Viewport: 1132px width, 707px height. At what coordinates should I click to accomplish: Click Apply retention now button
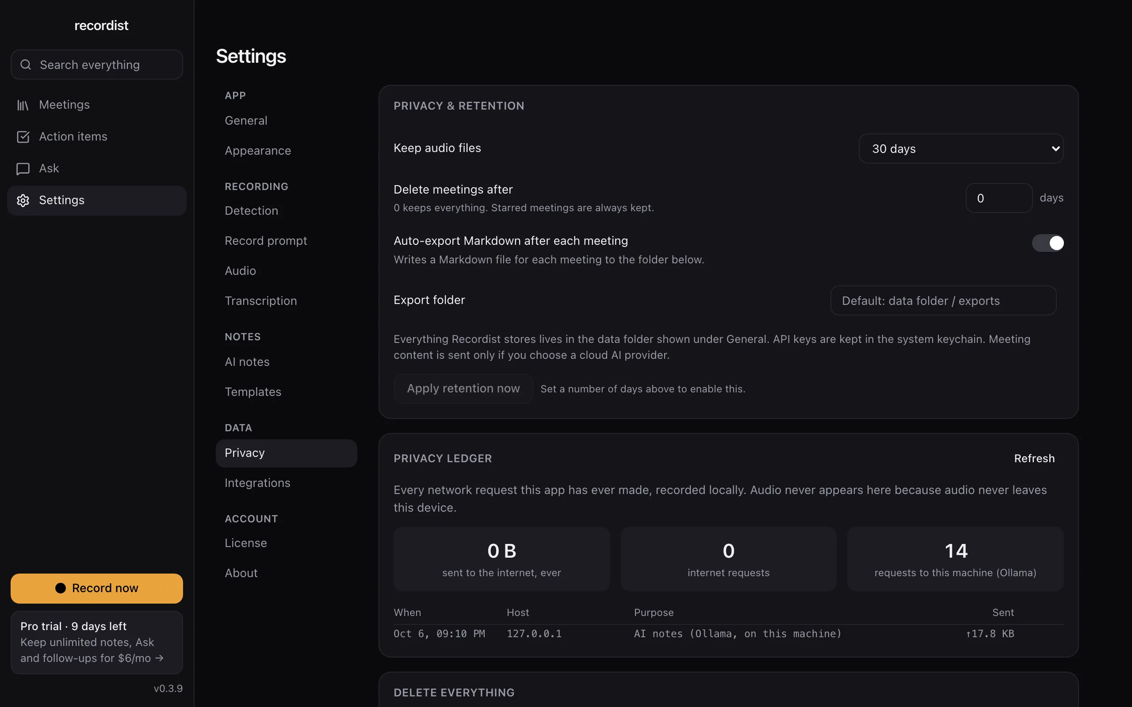click(463, 388)
